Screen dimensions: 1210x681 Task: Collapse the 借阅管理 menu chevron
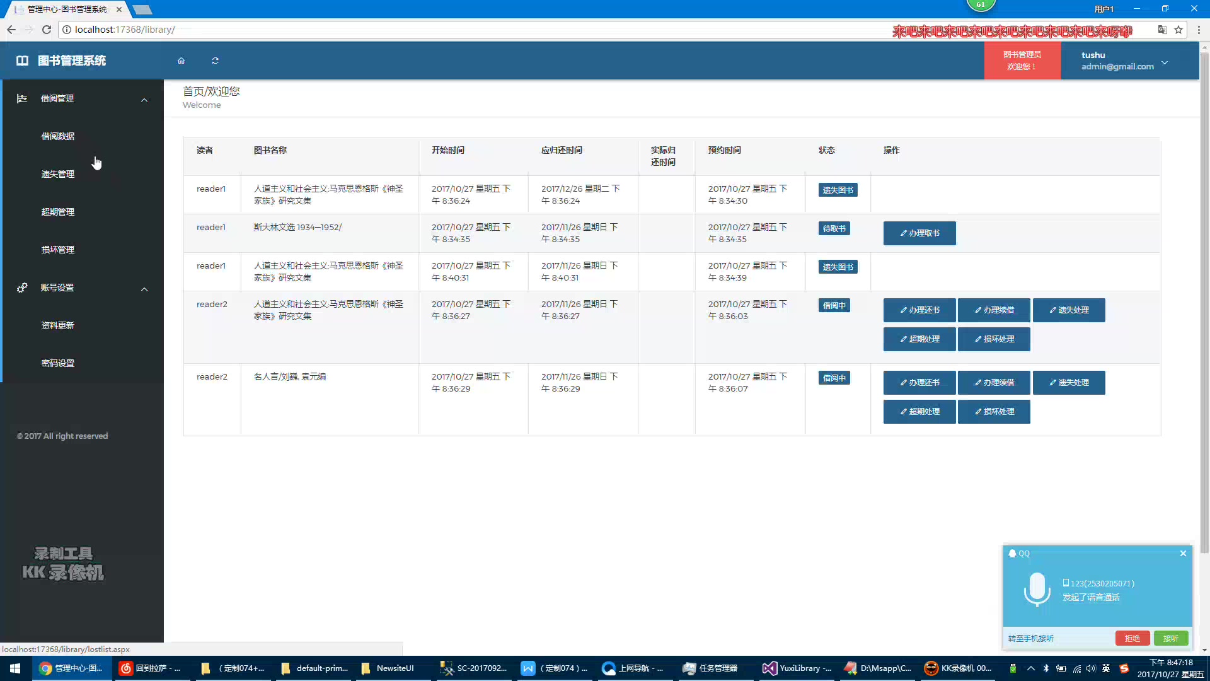[144, 100]
